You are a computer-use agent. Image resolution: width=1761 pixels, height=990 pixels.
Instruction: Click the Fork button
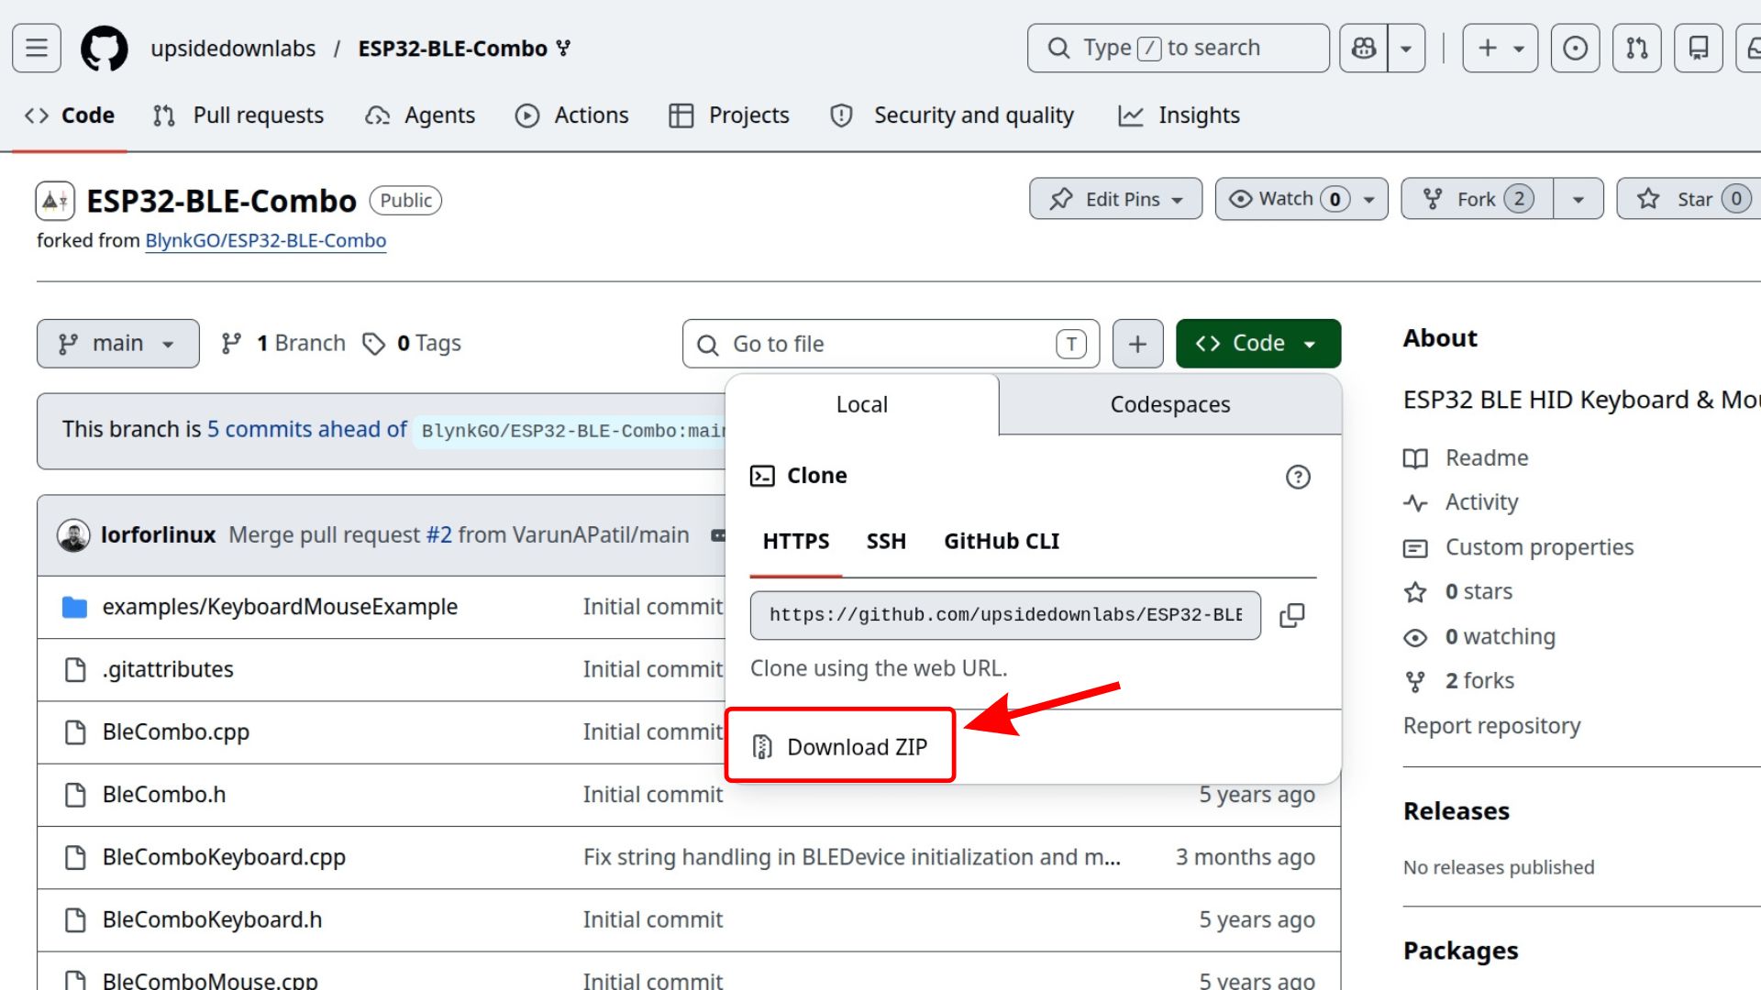(x=1478, y=199)
